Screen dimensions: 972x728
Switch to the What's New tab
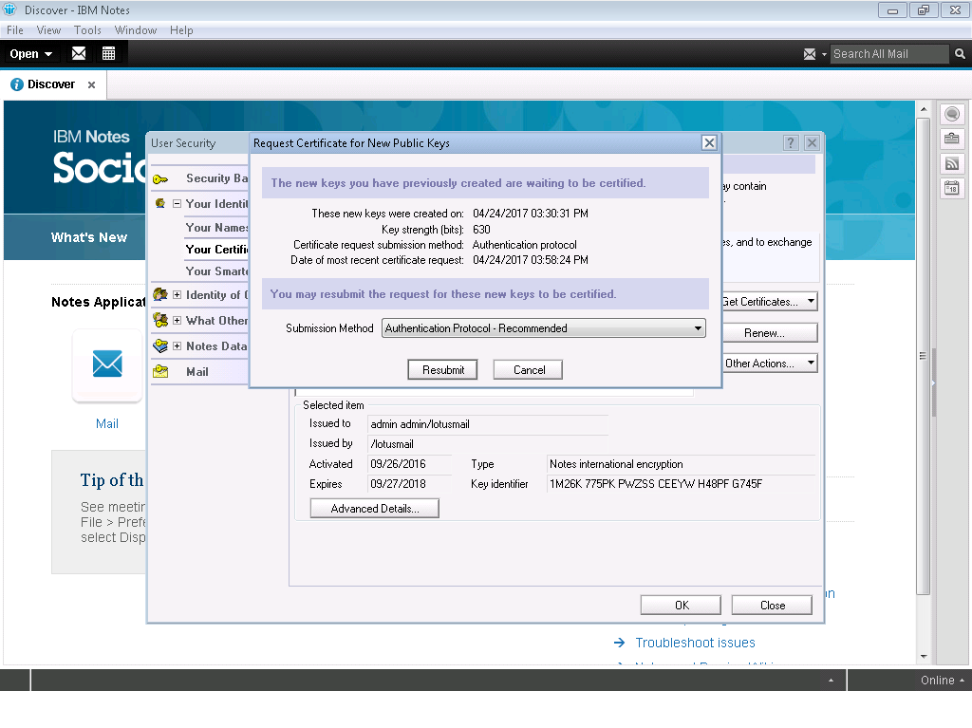pyautogui.click(x=88, y=237)
